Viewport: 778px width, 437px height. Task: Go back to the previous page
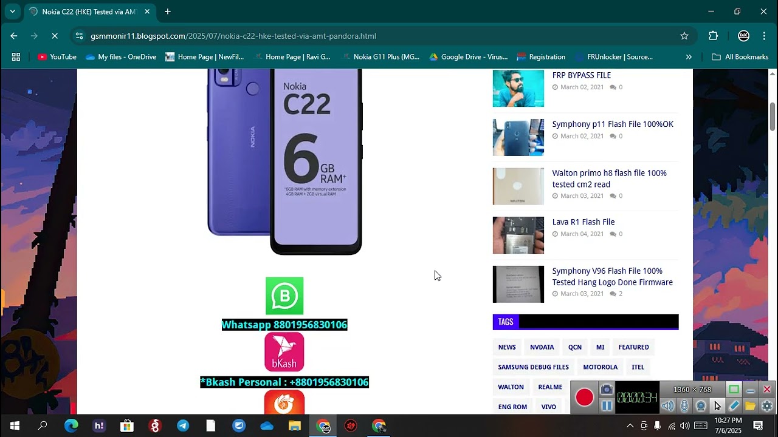[x=14, y=36]
